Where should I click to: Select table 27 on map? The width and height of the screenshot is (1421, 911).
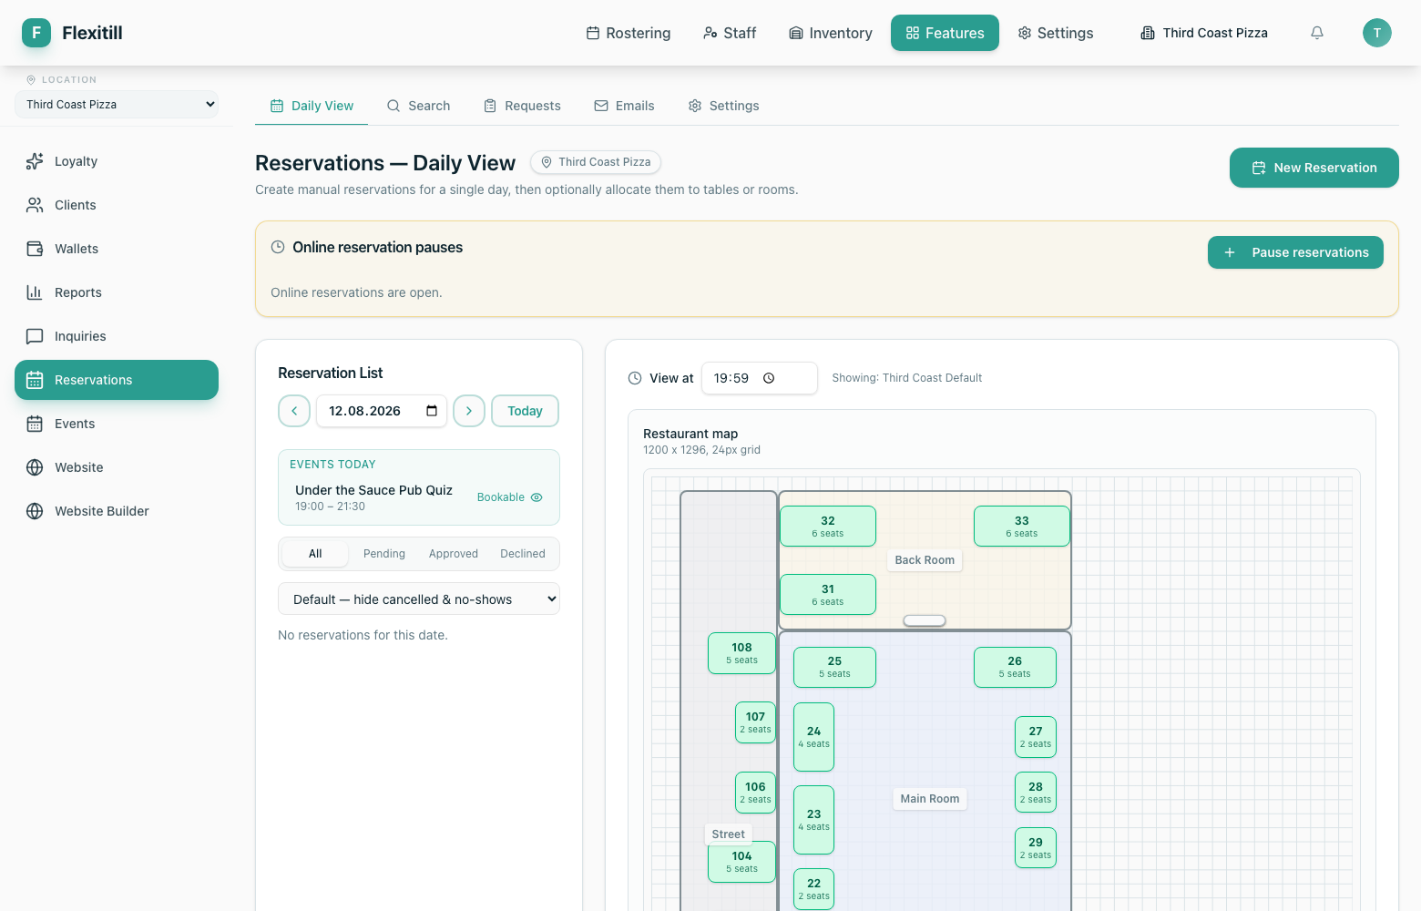point(1036,737)
